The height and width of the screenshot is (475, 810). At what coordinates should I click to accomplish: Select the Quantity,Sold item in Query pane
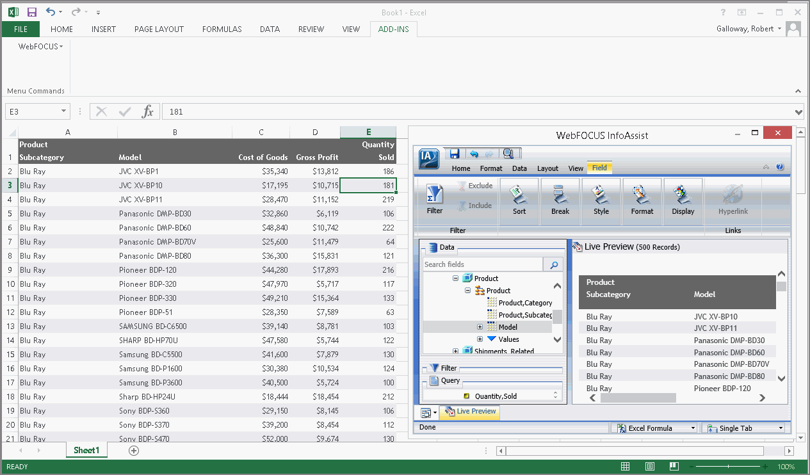496,396
